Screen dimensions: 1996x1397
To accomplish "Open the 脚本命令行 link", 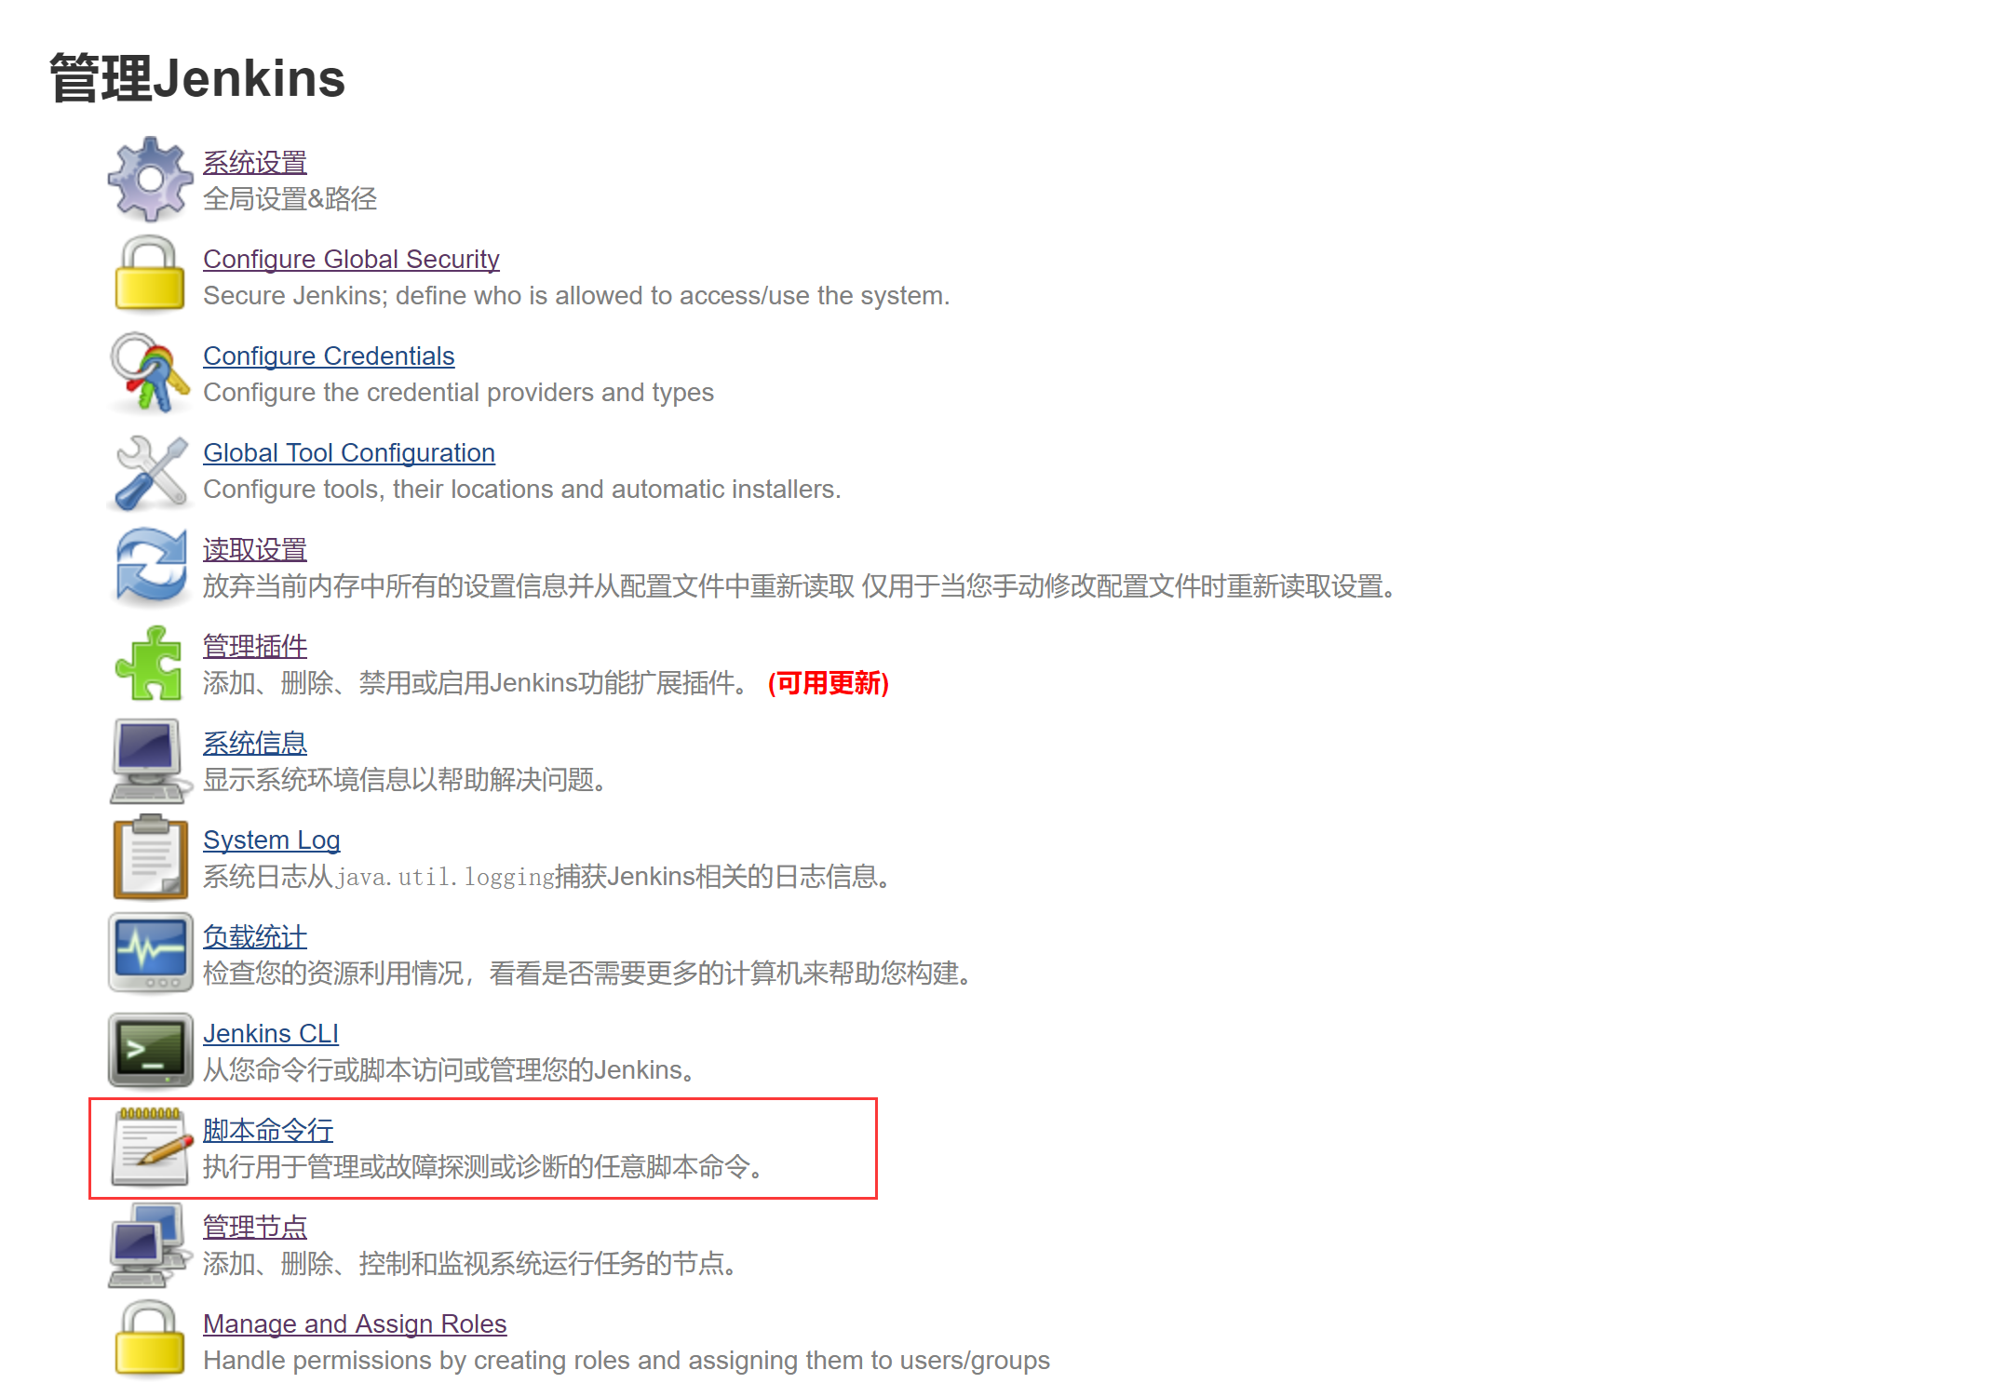I will click(x=267, y=1130).
